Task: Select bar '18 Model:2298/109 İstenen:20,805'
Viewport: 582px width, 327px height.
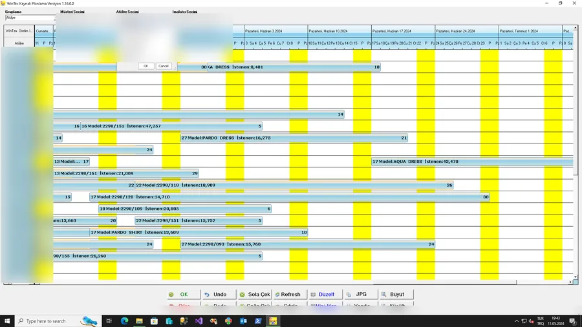Action: coord(185,209)
